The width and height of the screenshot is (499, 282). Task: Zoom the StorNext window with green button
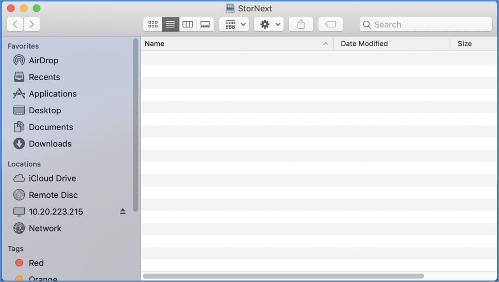[x=37, y=8]
